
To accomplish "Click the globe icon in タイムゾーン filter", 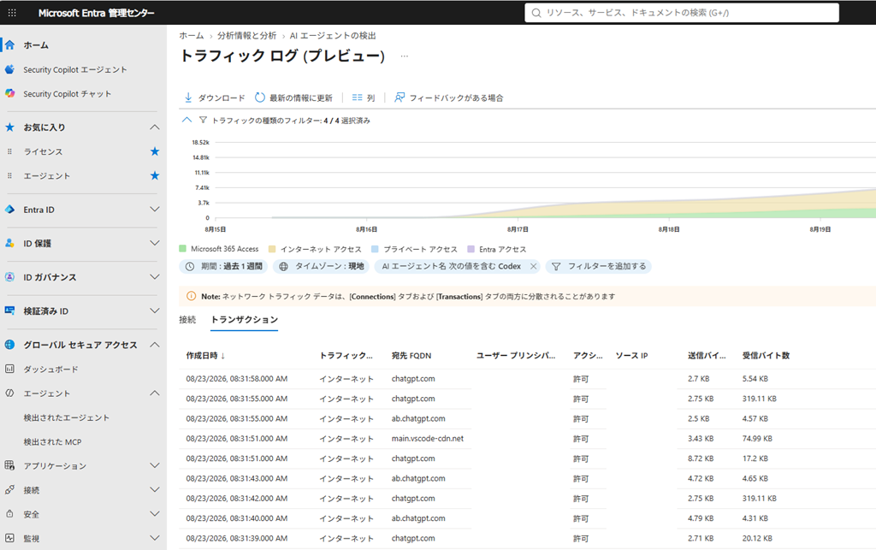I will (284, 266).
